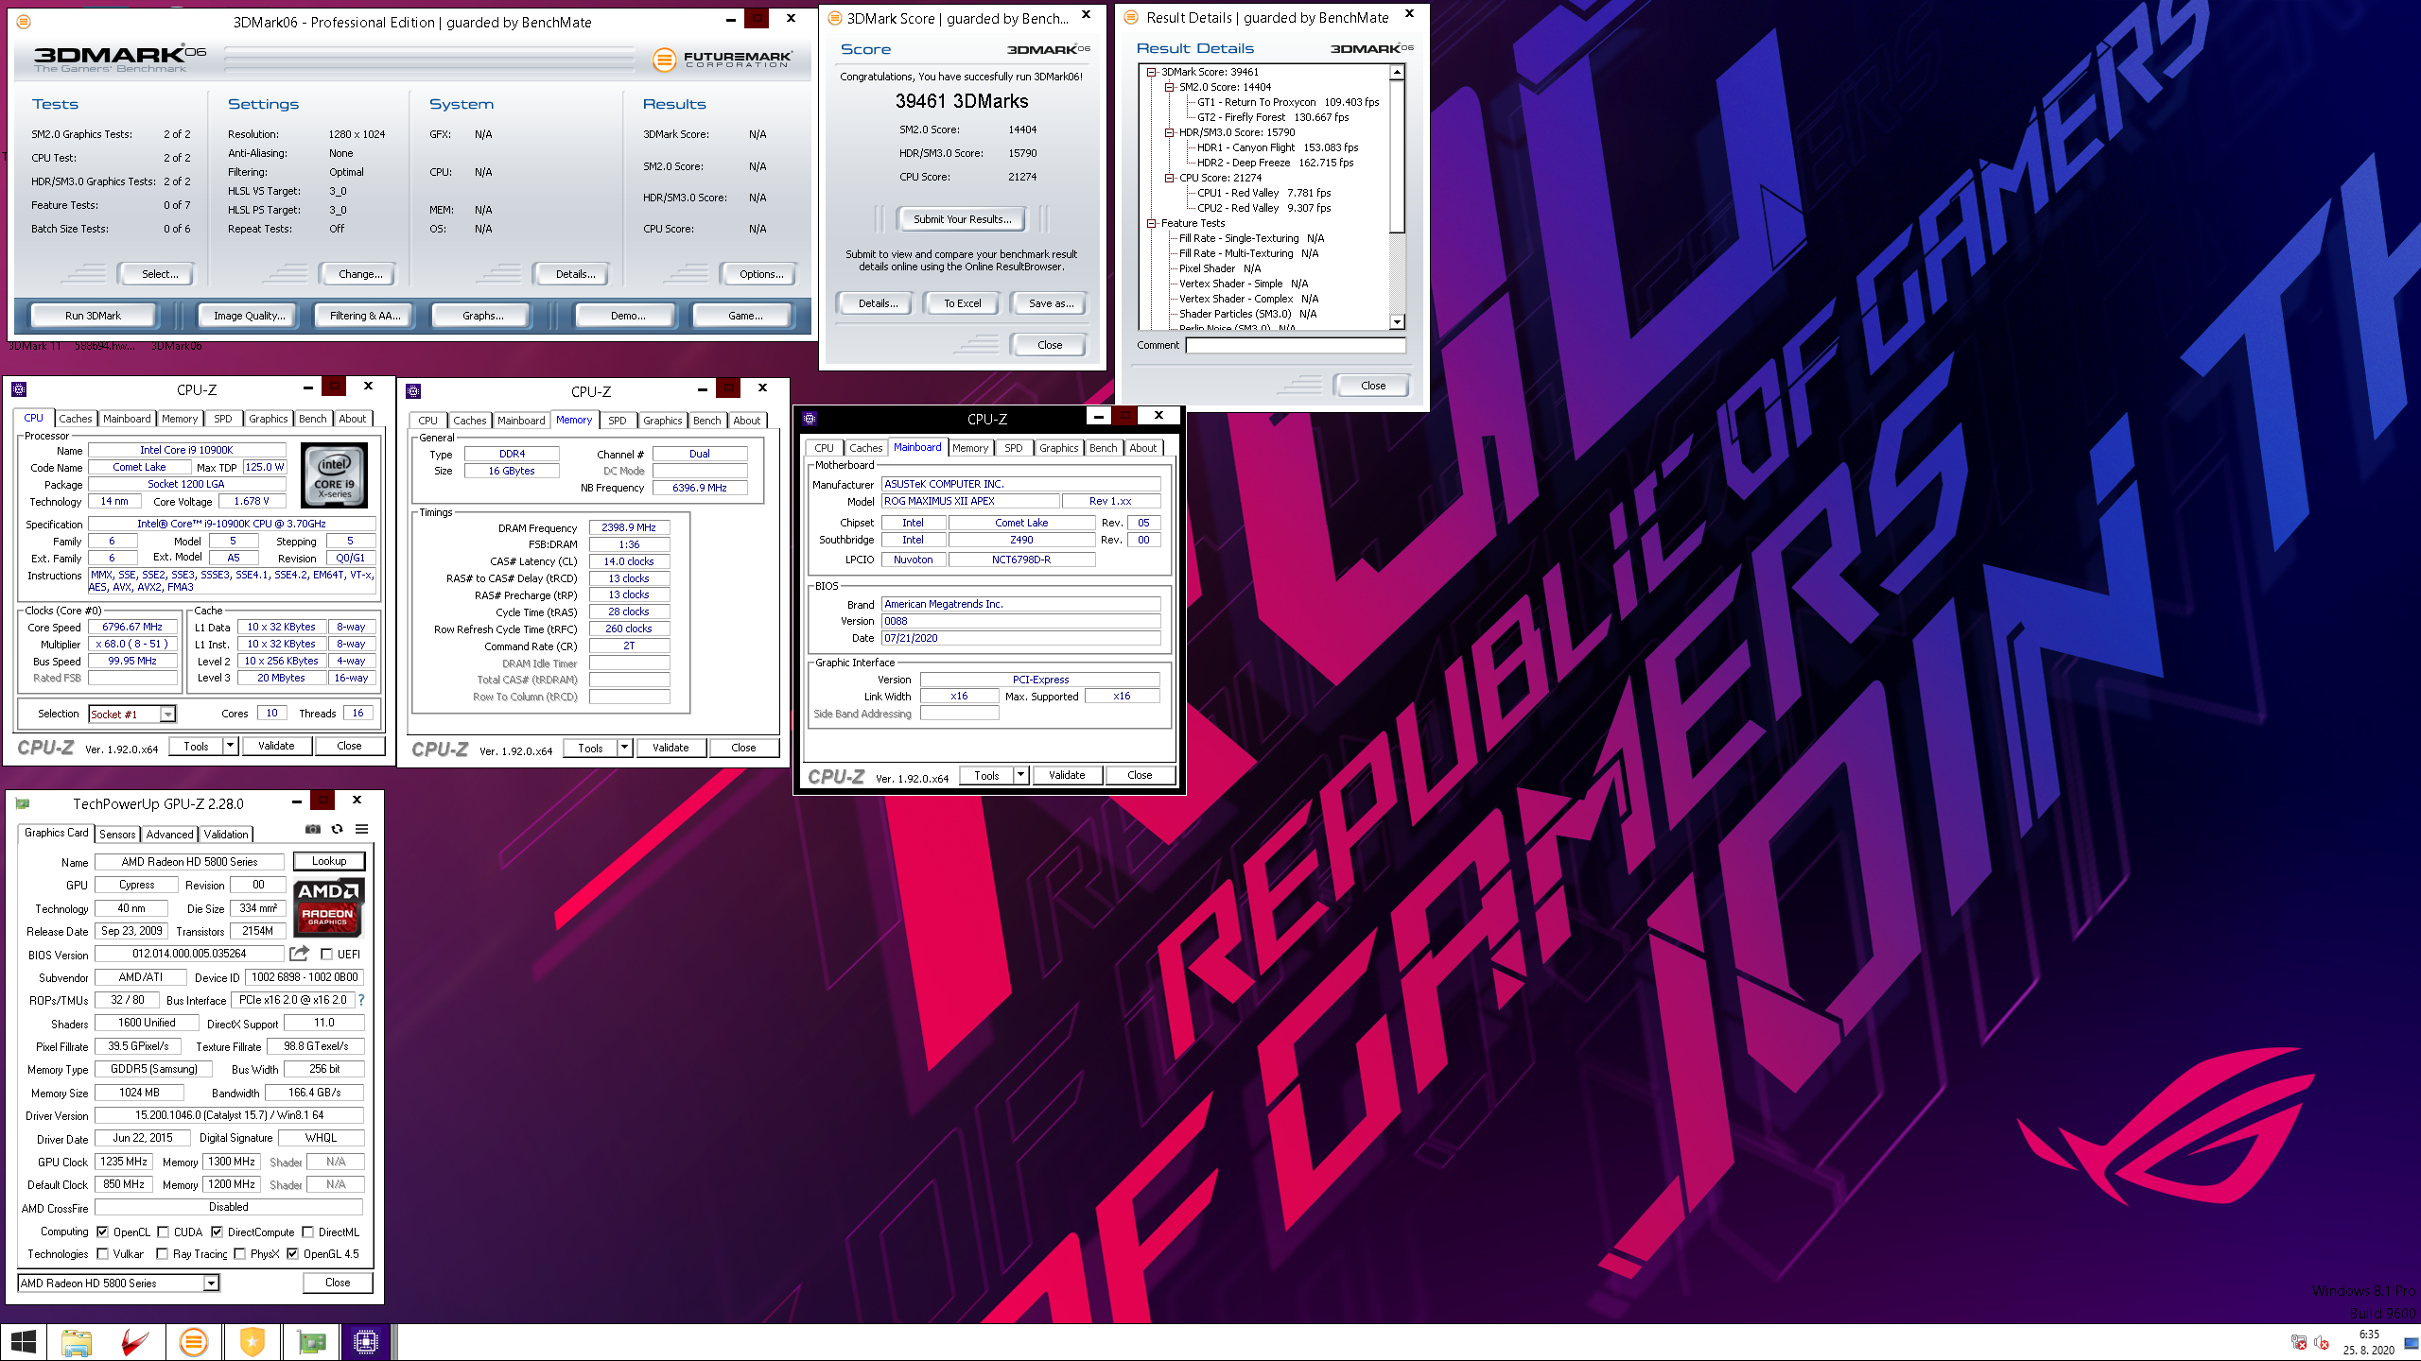The image size is (2421, 1361).
Task: Click GPU-Z title bar icon
Action: click(x=23, y=803)
